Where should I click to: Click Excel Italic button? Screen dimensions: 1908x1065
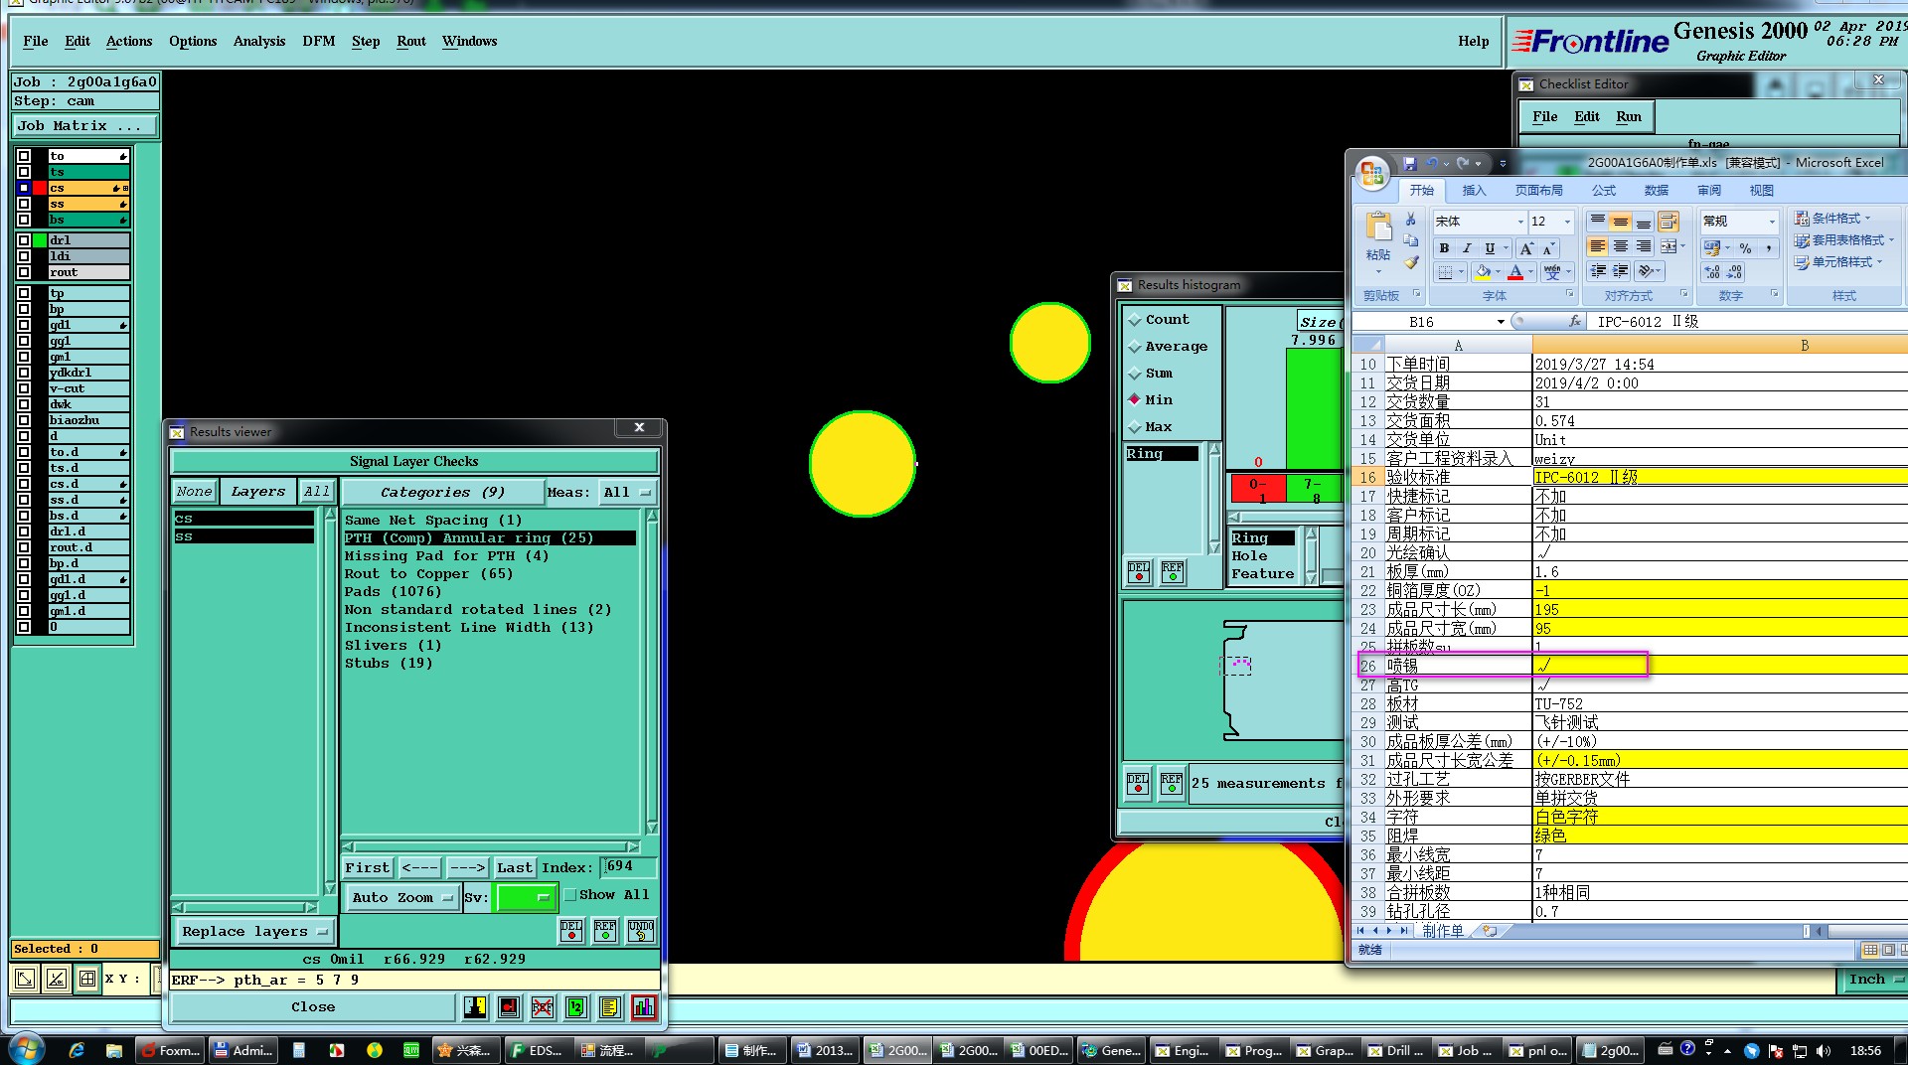pyautogui.click(x=1467, y=248)
